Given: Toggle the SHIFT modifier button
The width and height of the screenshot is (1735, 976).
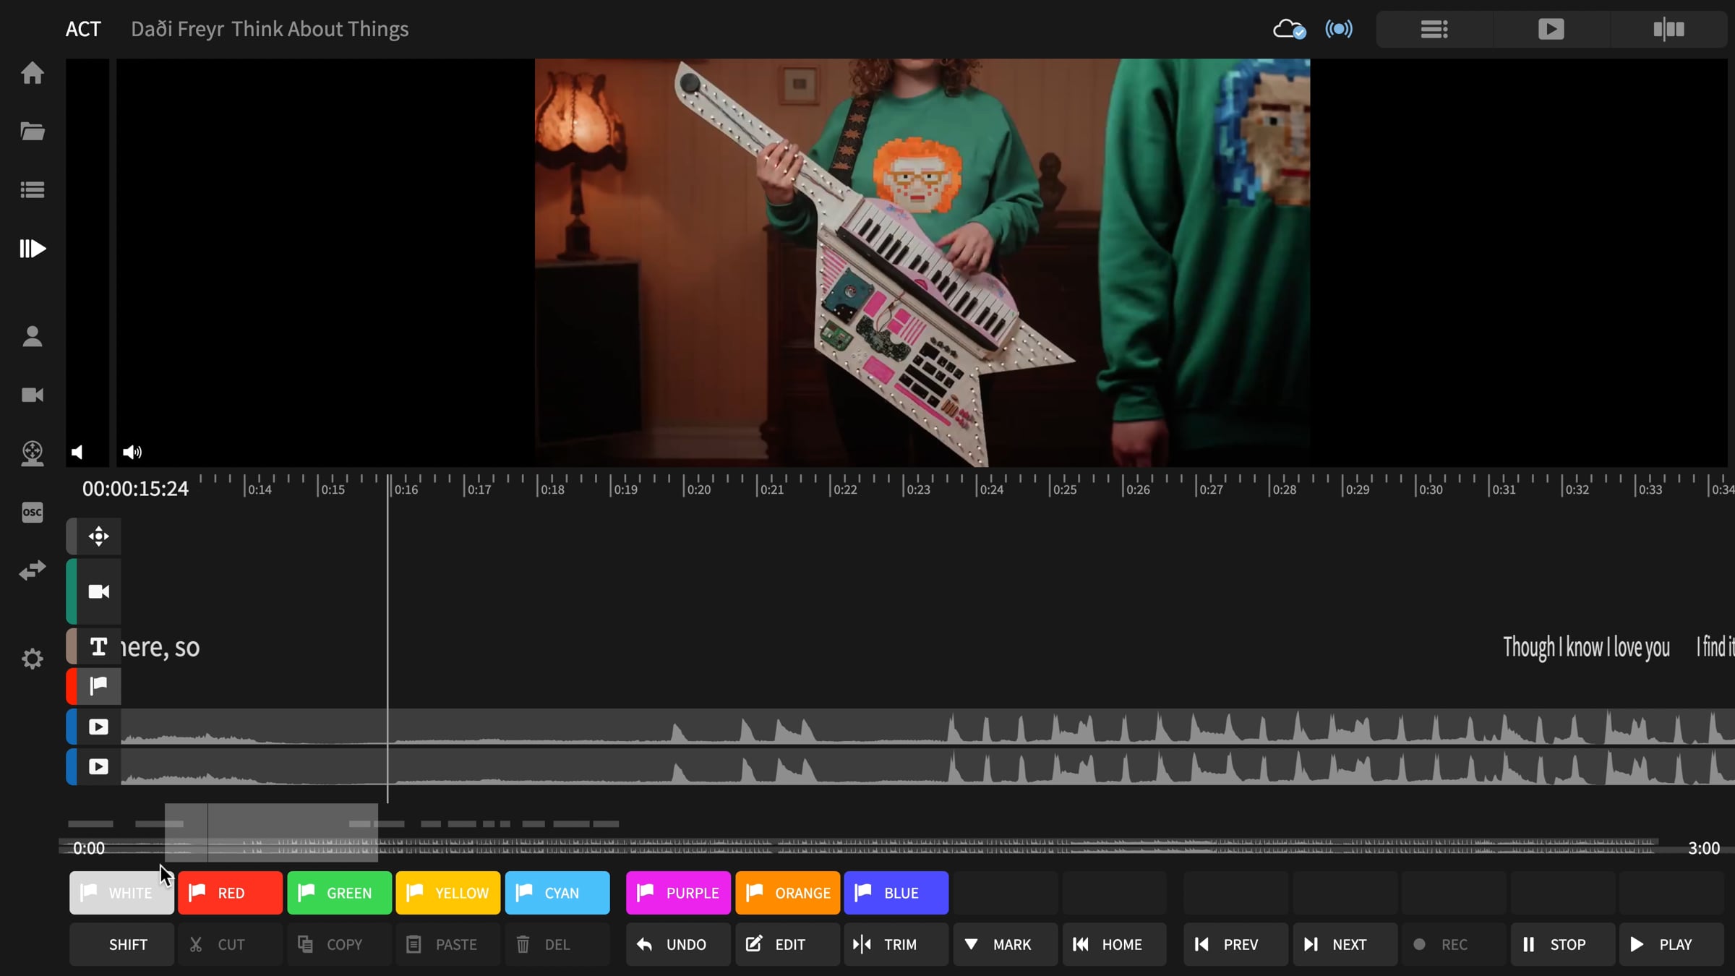Looking at the screenshot, I should click(121, 944).
